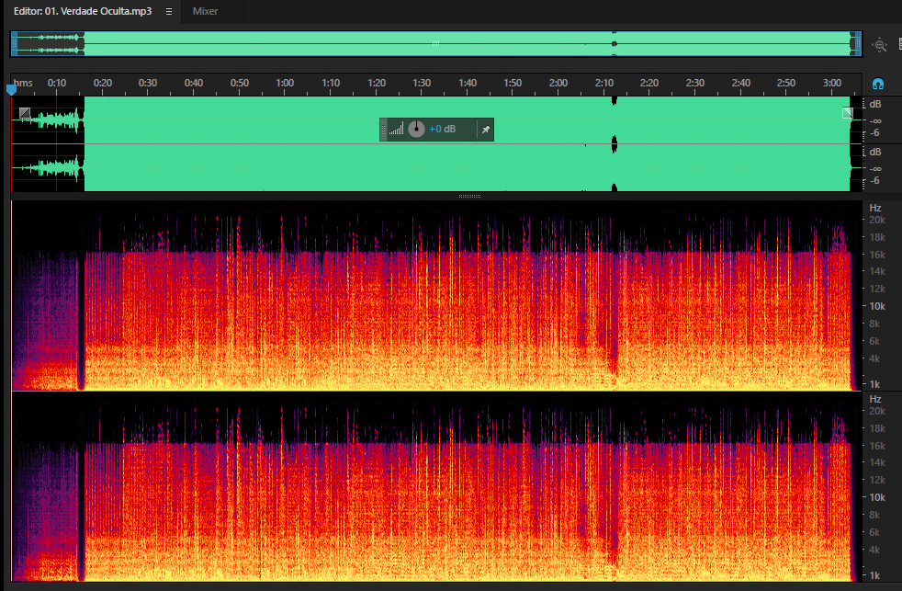This screenshot has height=591, width=902.
Task: Click 2:10 on the time ruler
Action: (x=604, y=83)
